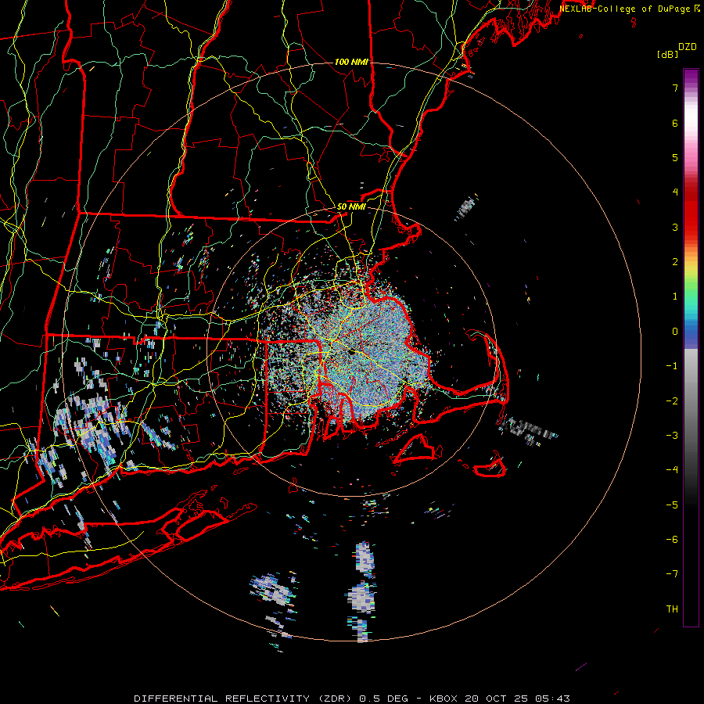Click the DZD color scale title
The height and width of the screenshot is (704, 704).
[x=688, y=47]
